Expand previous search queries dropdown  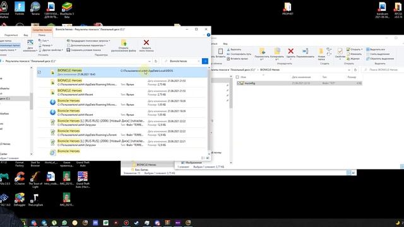tap(88, 40)
